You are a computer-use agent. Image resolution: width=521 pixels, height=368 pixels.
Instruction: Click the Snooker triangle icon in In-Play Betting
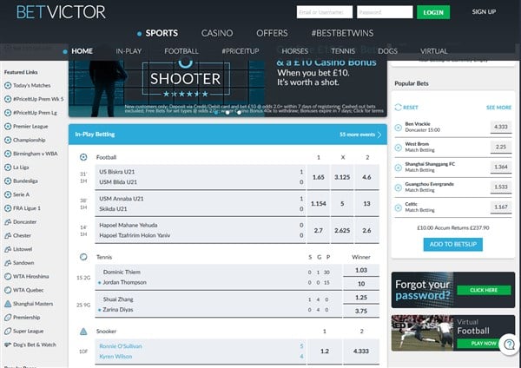83,332
